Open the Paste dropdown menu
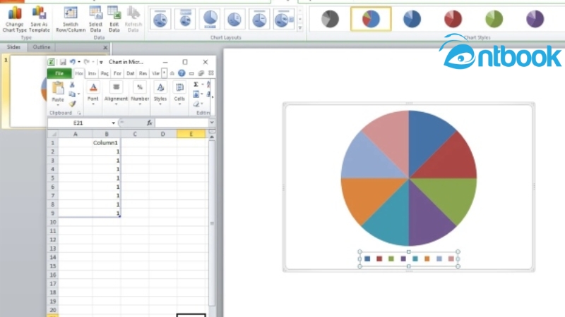565x317 pixels. [x=58, y=104]
